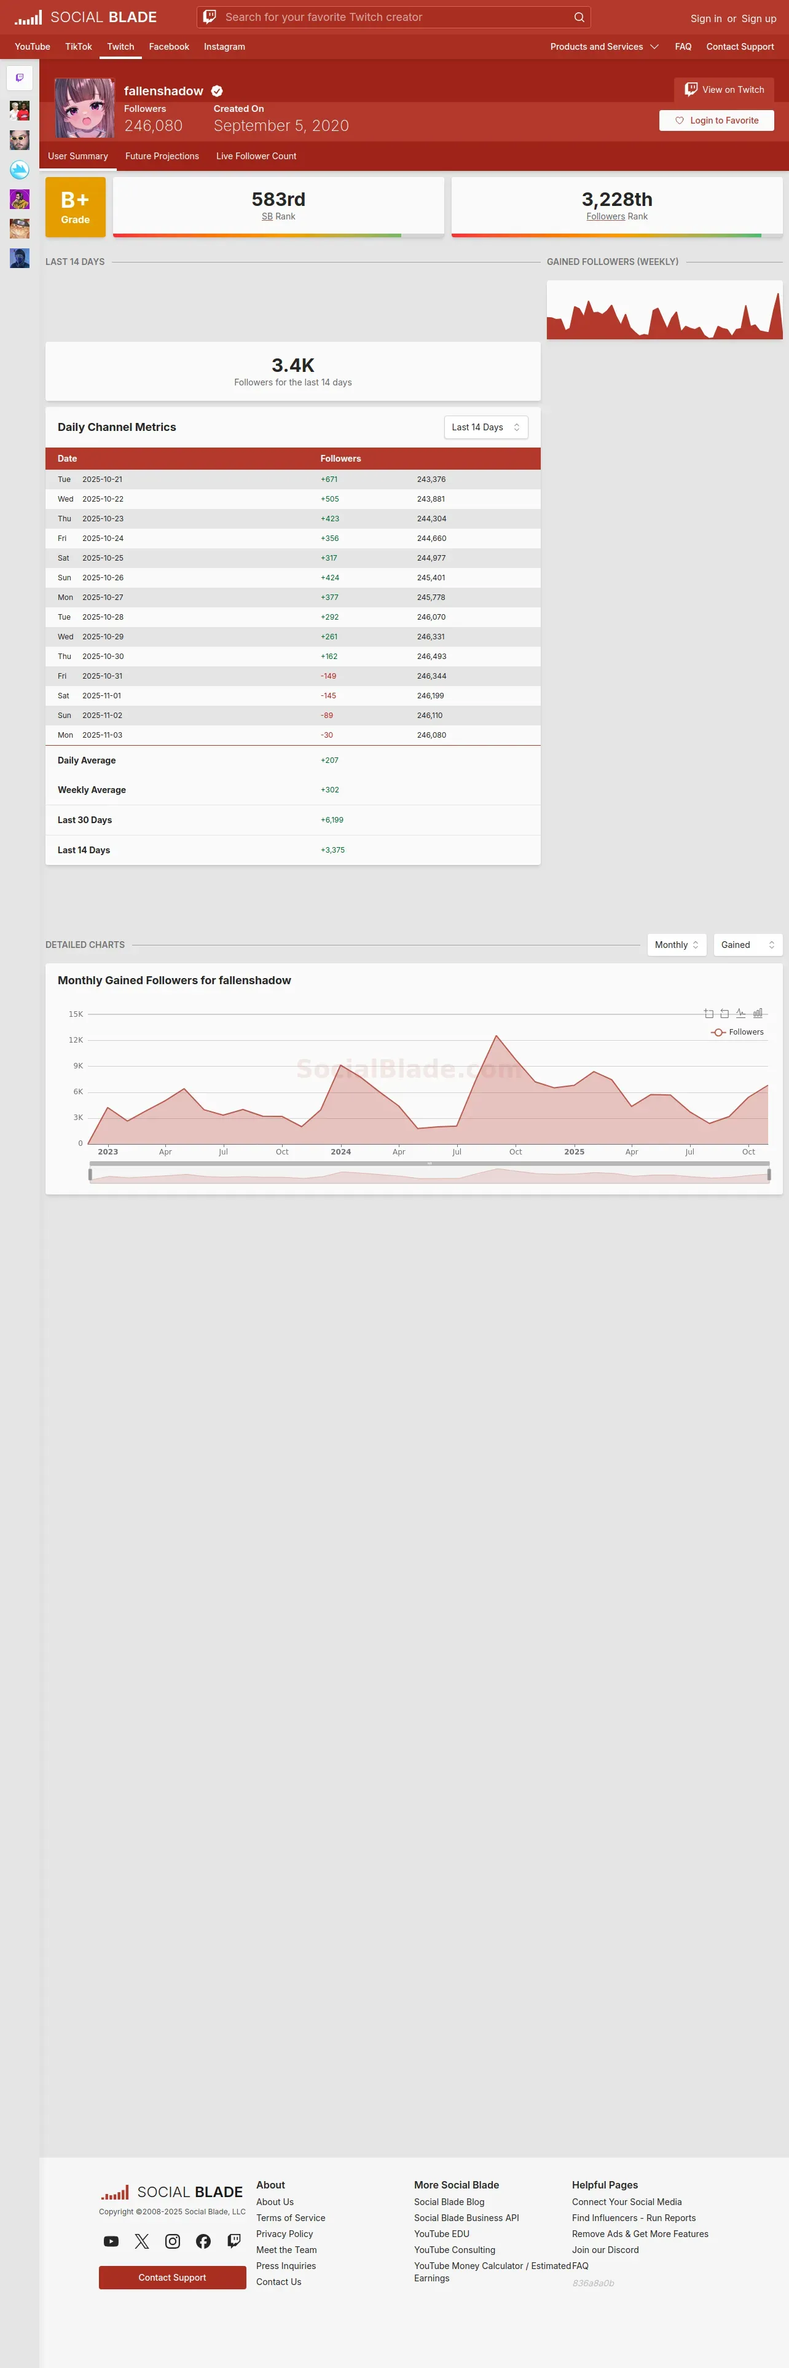Grab the left handle of the chart range slider
The height and width of the screenshot is (2368, 789).
click(x=90, y=1175)
